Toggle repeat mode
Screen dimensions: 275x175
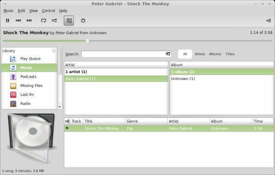point(44,21)
